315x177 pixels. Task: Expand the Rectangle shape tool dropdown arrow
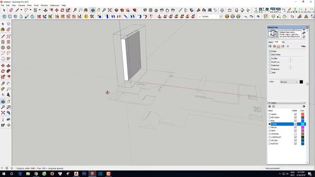point(39,10)
